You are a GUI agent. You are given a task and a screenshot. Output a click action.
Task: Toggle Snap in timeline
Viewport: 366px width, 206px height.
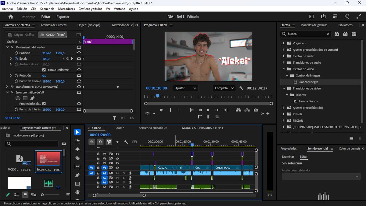100,142
